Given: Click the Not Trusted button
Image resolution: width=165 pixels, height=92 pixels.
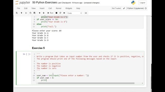Looking at the screenshot, I should 116,8.
